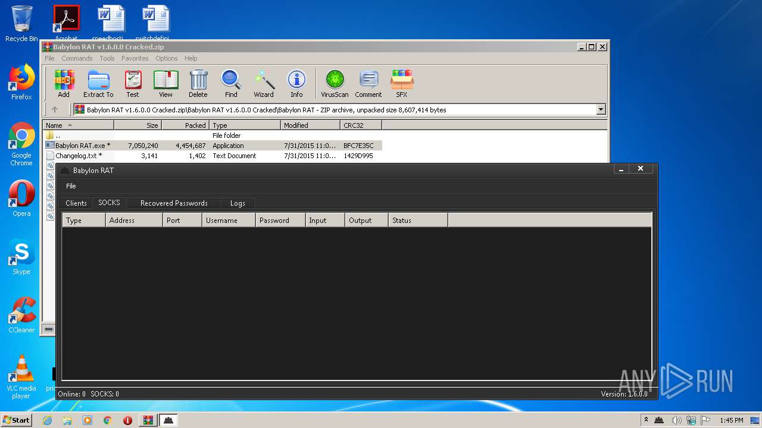The width and height of the screenshot is (762, 428).
Task: Select the SOCKS tab
Action: (109, 202)
